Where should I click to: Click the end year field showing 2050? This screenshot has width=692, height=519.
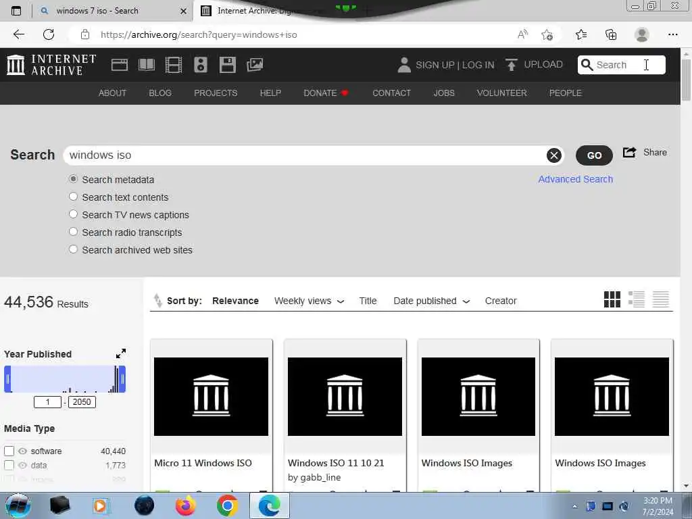tap(82, 402)
